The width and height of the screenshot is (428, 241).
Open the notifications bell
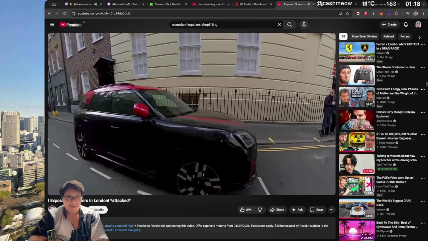coord(406,24)
